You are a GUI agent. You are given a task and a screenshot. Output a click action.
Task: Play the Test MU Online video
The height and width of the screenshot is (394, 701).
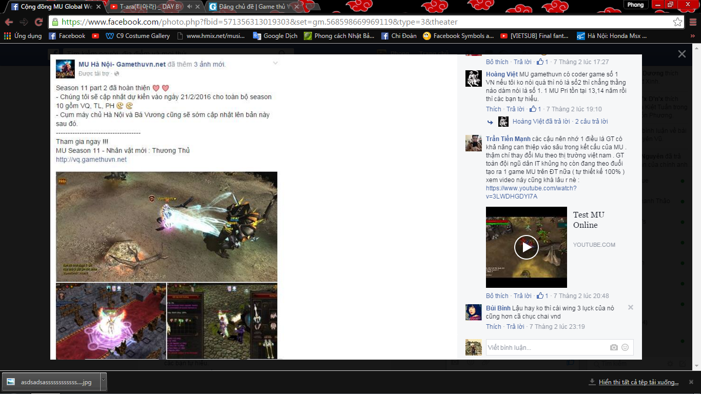(526, 247)
